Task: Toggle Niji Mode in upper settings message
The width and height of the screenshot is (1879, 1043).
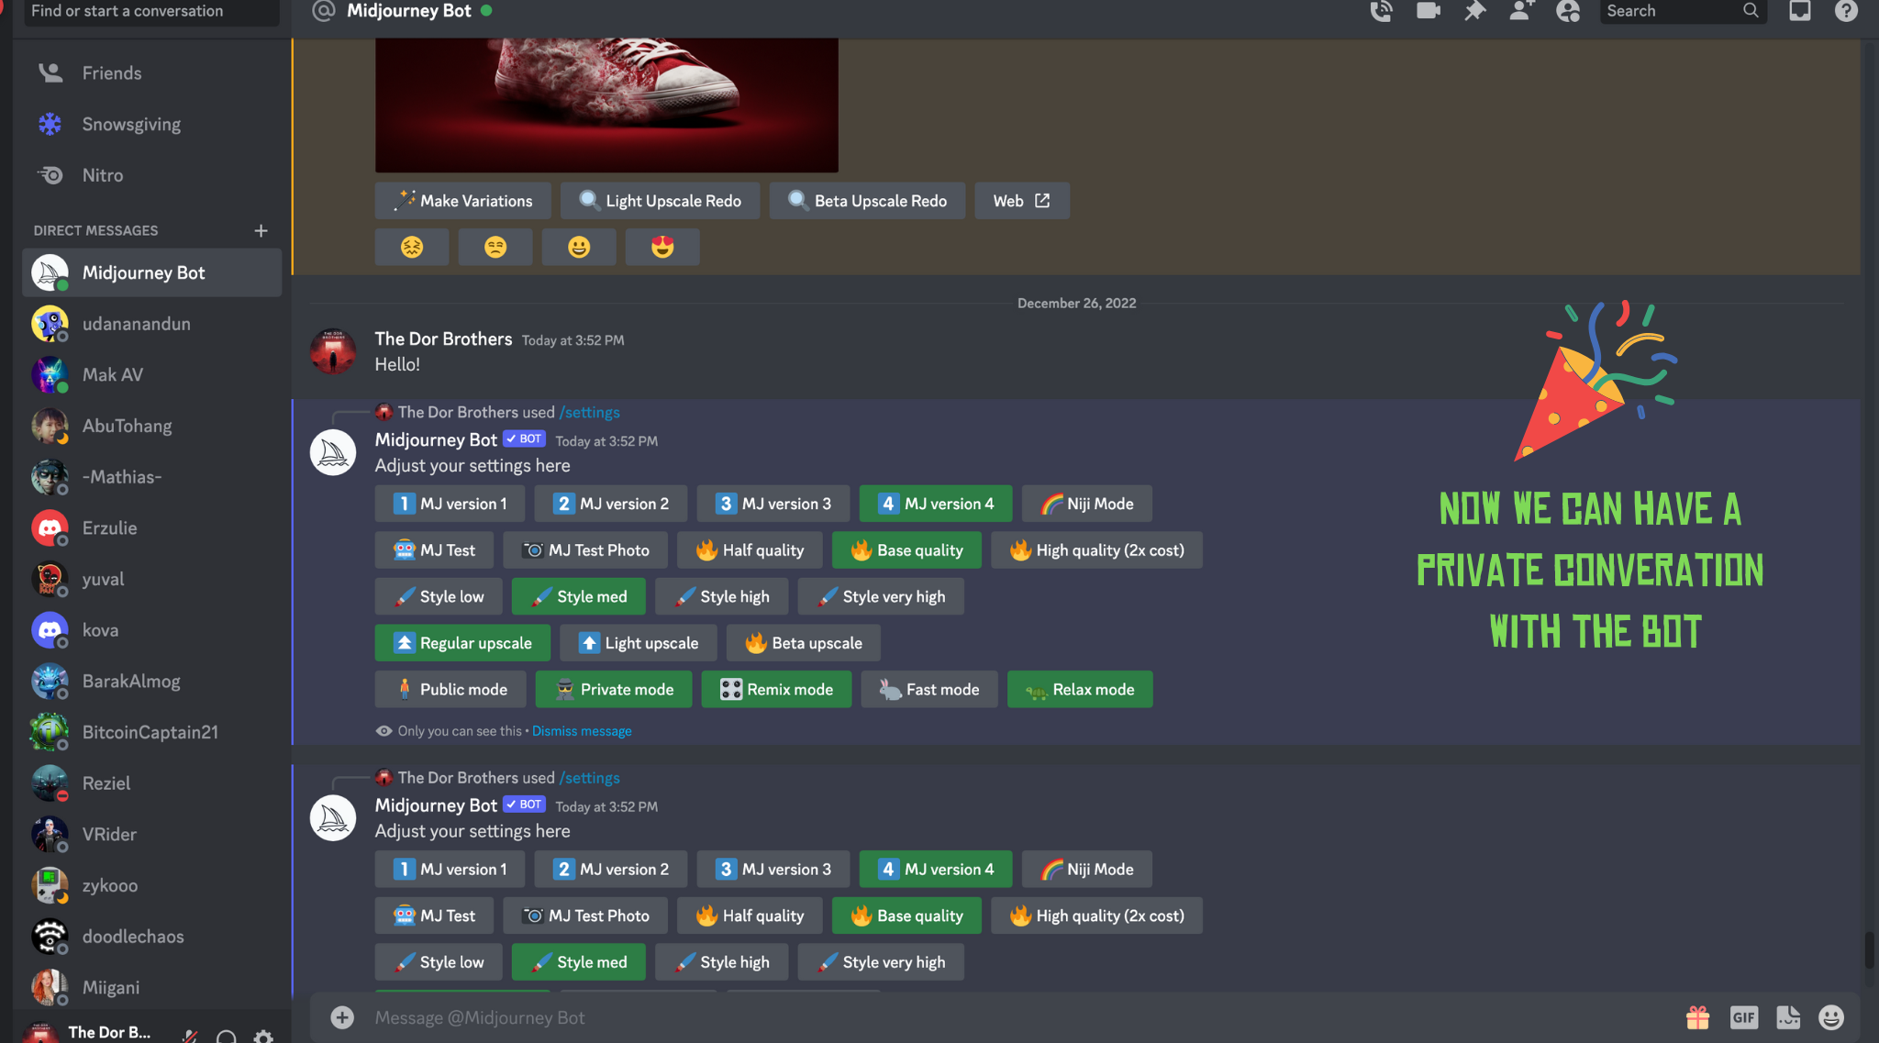Action: coord(1087,504)
